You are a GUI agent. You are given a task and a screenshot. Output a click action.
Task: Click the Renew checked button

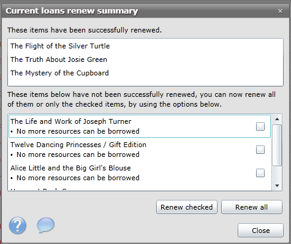click(187, 207)
